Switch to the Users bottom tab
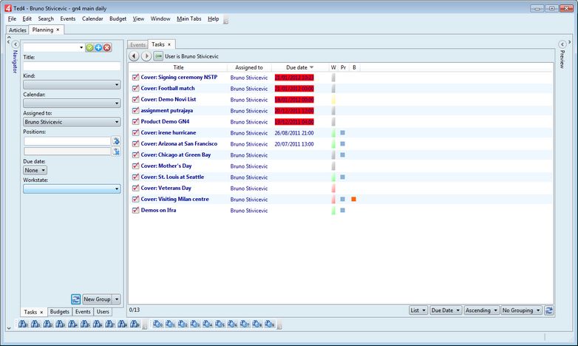Image resolution: width=578 pixels, height=346 pixels. click(103, 312)
